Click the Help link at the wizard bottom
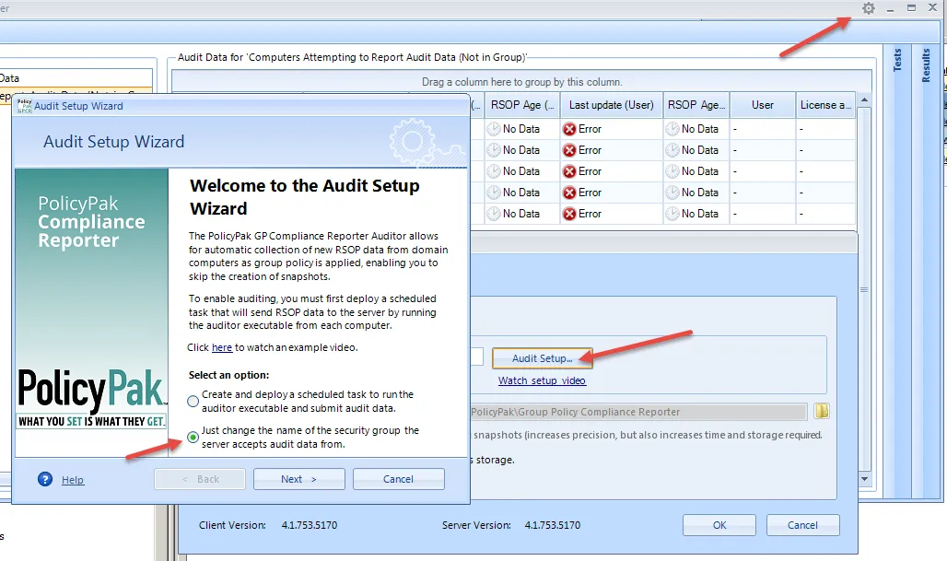 point(72,480)
